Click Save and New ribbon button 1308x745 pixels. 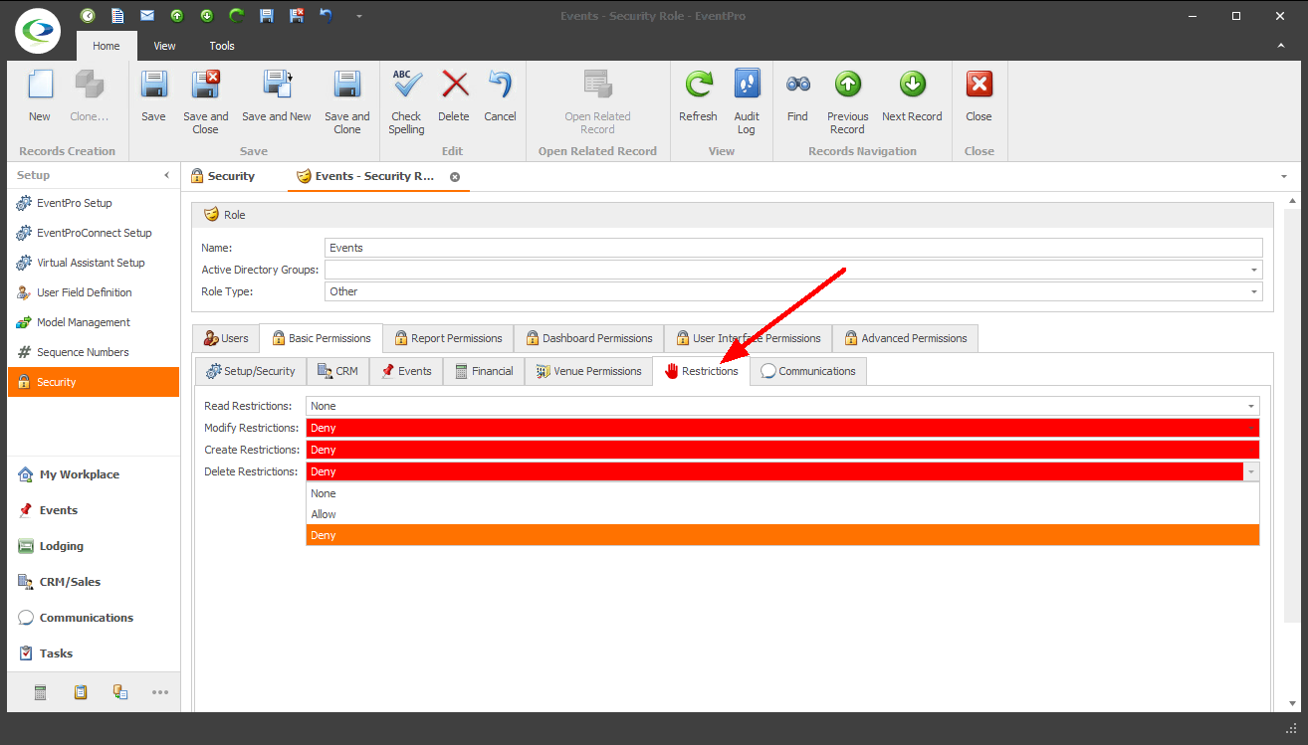[x=277, y=96]
